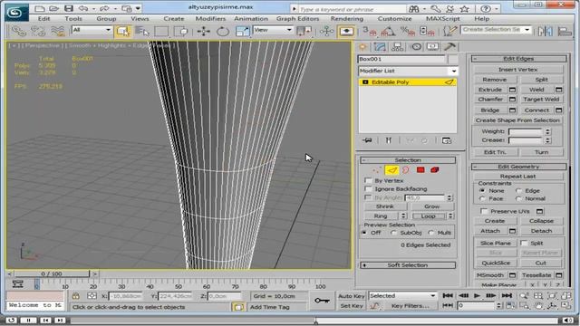Expand the Soft Selection rollout
Screen dimensions: 580x326
click(408, 265)
